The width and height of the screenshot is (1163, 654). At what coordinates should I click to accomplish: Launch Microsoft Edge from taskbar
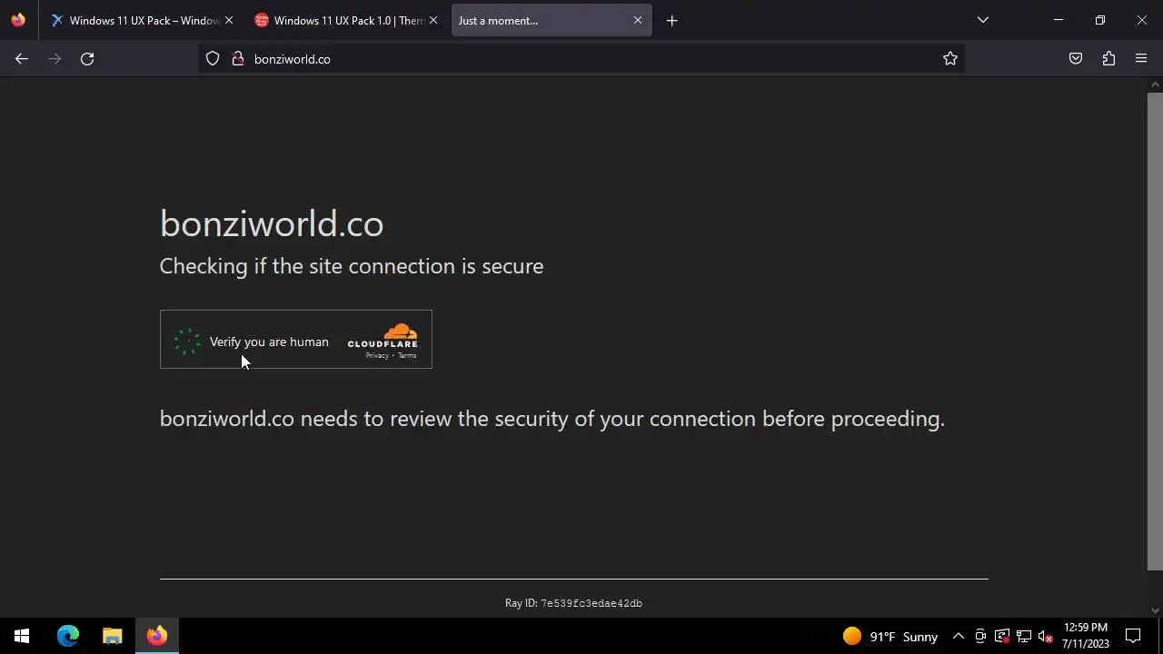[68, 636]
